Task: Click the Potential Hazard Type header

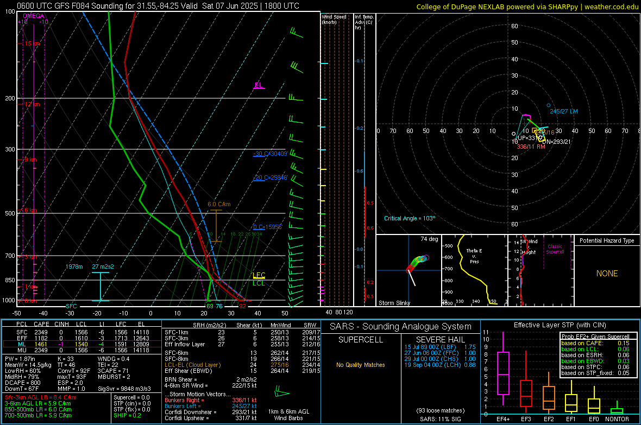Action: pyautogui.click(x=607, y=240)
